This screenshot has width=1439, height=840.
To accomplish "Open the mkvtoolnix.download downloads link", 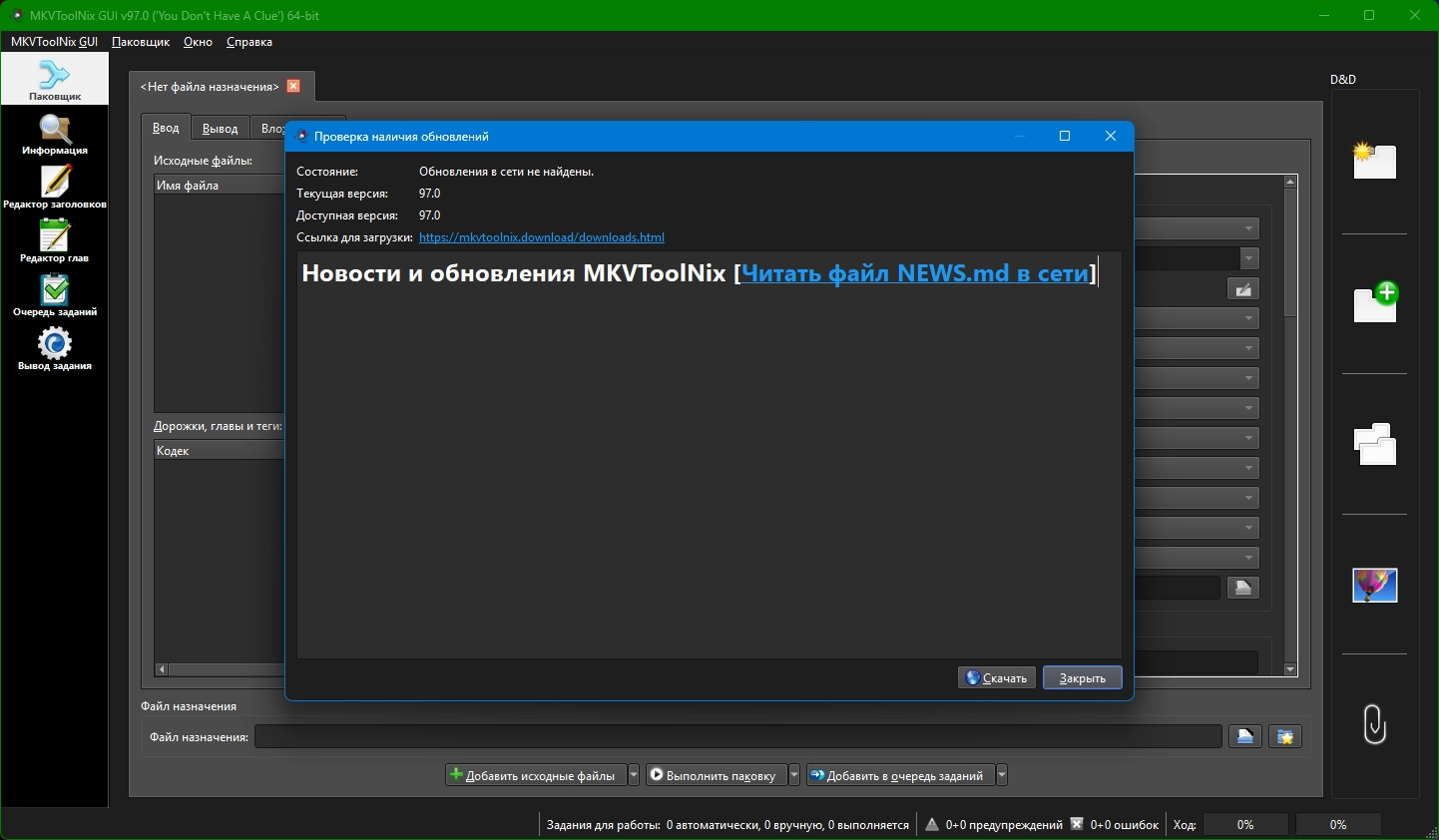I will tap(542, 237).
